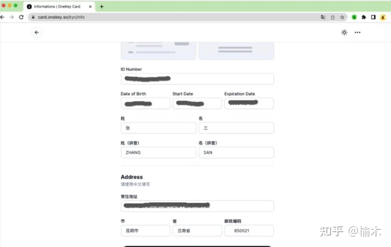Focus the 常住地址 address field
Image resolution: width=391 pixels, height=247 pixels.
click(197, 206)
